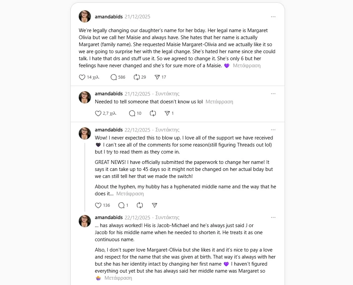Image resolution: width=353 pixels, height=285 pixels.
Task: Like the 'Needed to tell someone' reply
Action: click(x=98, y=113)
